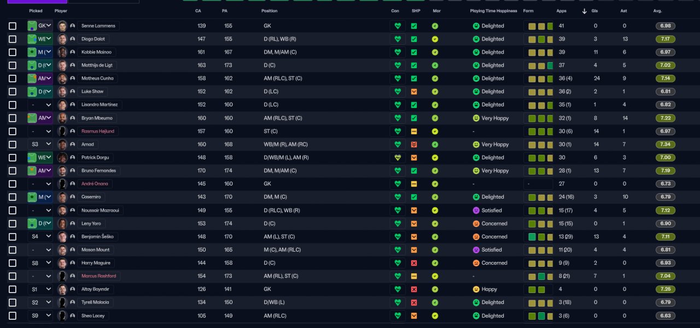The width and height of the screenshot is (700, 328).
Task: Click the condition heart icon for Patrick Dorgu
Action: tap(398, 157)
